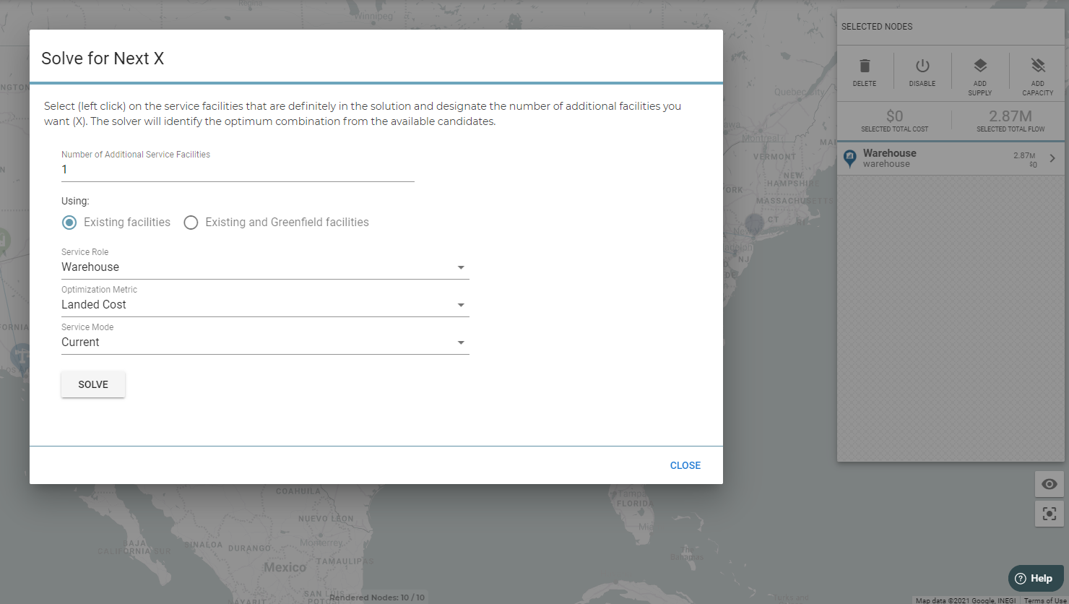Click the Add Capacity icon
Screen dimensions: 1069x604
click(x=1038, y=66)
